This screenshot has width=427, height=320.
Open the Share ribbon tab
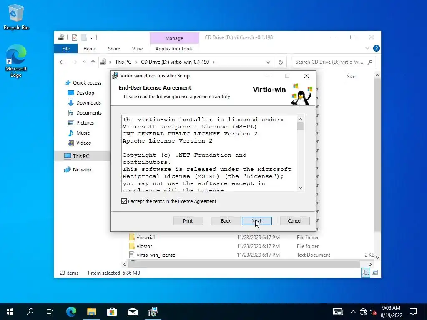[114, 49]
